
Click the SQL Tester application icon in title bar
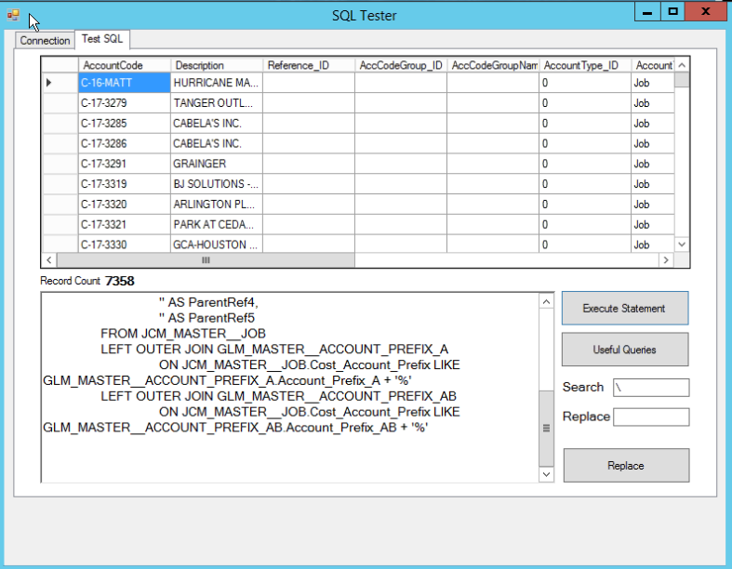[13, 15]
